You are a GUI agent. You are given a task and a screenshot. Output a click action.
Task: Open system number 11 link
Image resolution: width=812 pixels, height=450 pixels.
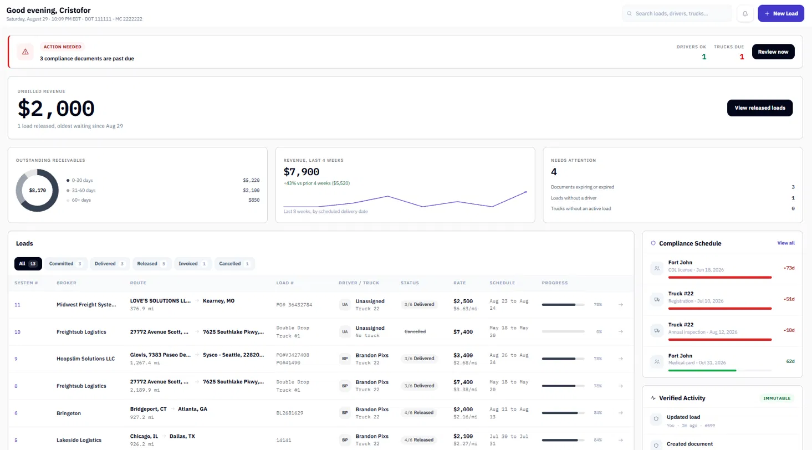[18, 305]
